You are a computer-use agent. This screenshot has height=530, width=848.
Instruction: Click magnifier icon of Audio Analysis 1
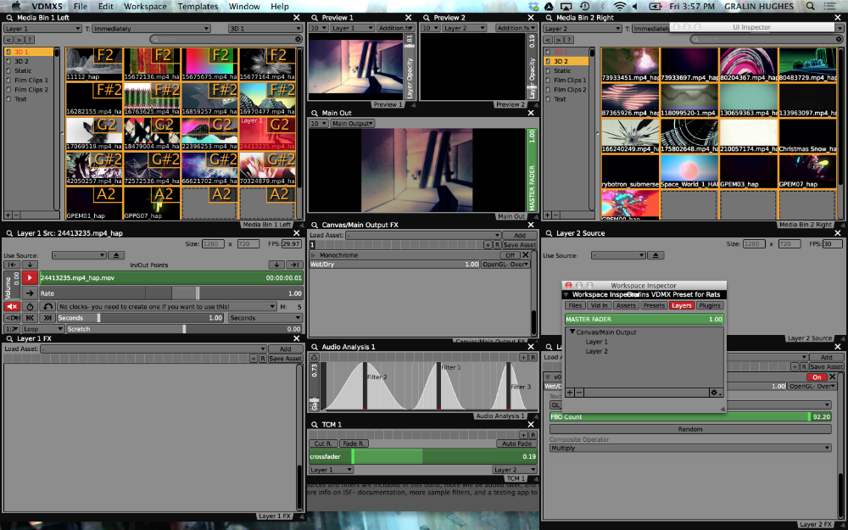click(315, 347)
